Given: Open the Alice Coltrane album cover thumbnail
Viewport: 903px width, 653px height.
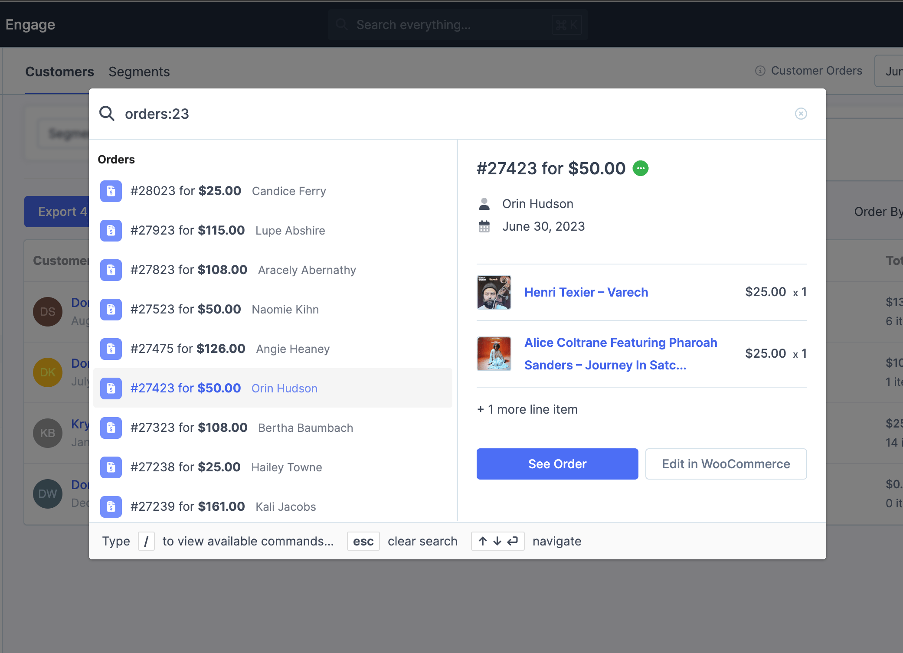Looking at the screenshot, I should 494,354.
